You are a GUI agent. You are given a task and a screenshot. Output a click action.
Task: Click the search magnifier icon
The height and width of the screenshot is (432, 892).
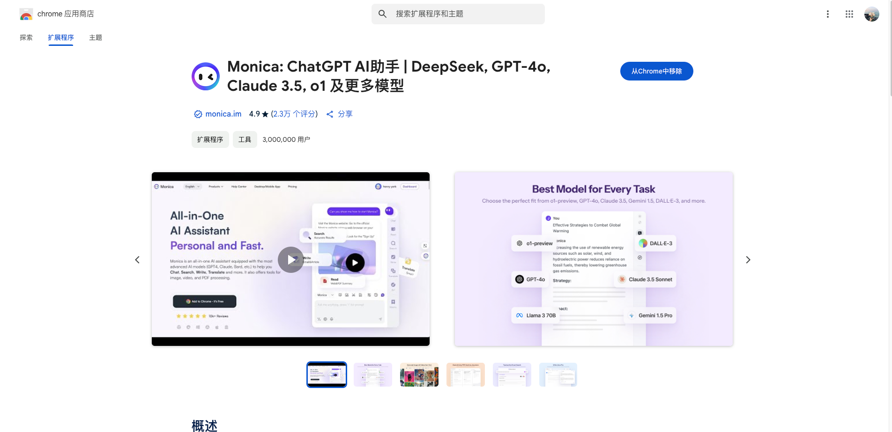point(382,14)
